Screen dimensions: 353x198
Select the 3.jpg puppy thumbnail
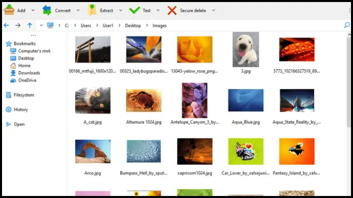pos(246,49)
